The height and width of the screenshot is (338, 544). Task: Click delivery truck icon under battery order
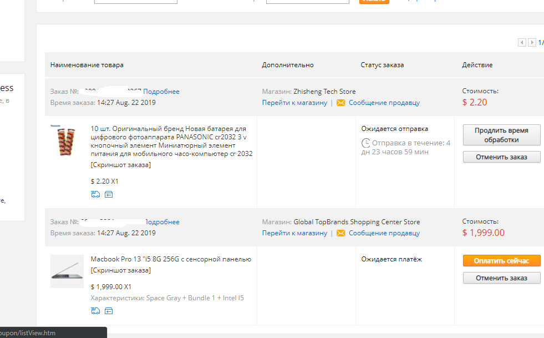(95, 194)
